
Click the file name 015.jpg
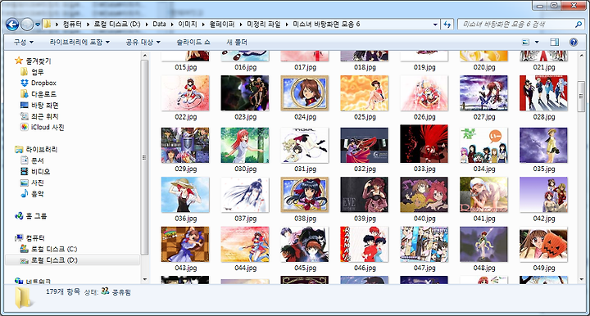point(185,67)
